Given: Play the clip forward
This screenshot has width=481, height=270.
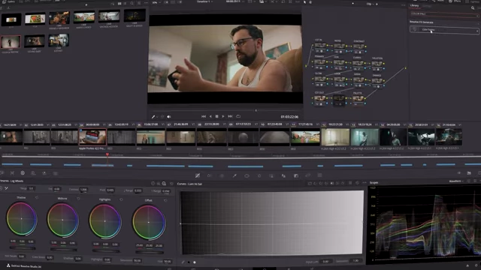Looking at the screenshot, I should click(x=223, y=116).
